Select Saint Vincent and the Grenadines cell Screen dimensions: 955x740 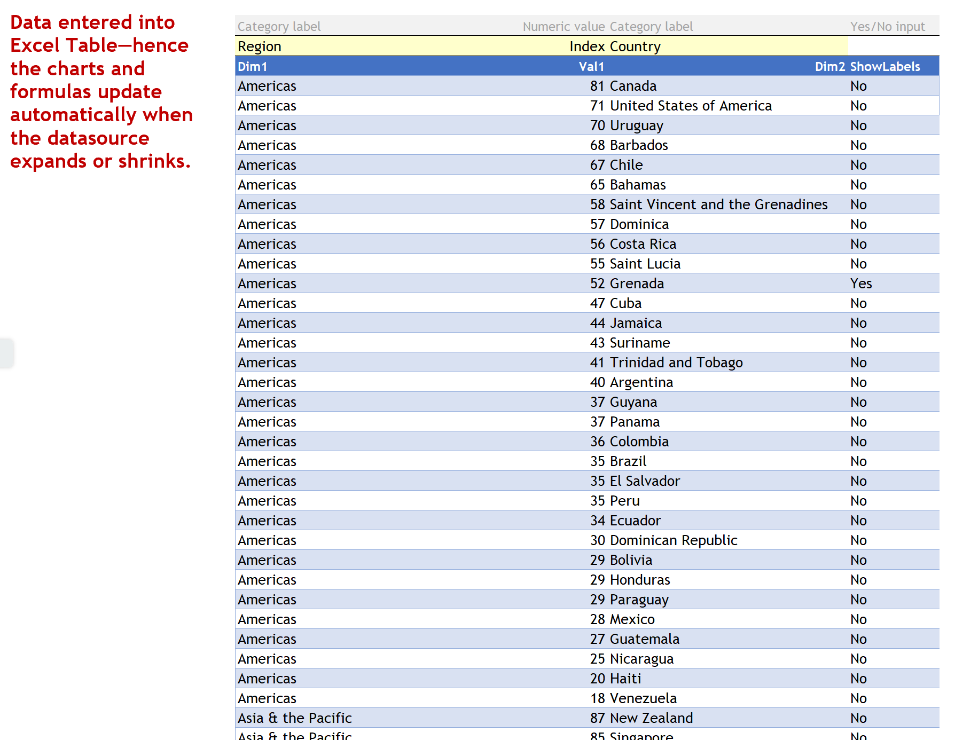point(727,204)
